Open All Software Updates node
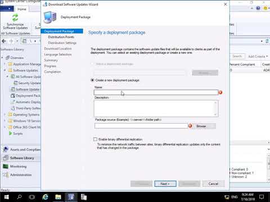270x202 pixels. tap(25, 77)
